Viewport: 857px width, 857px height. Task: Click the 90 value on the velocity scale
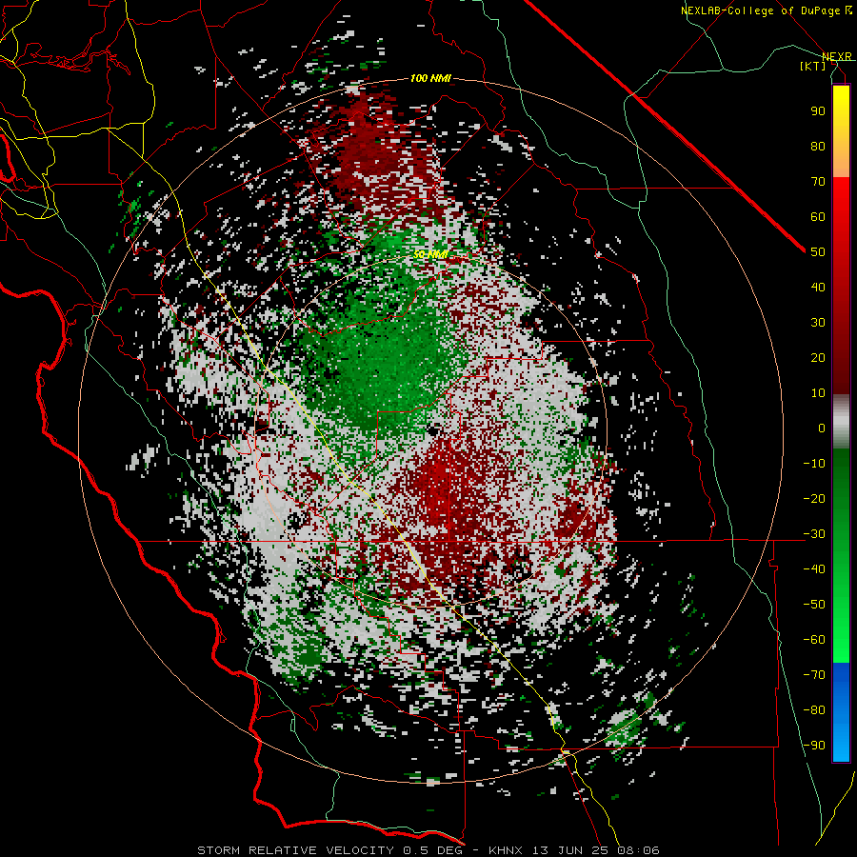point(818,111)
